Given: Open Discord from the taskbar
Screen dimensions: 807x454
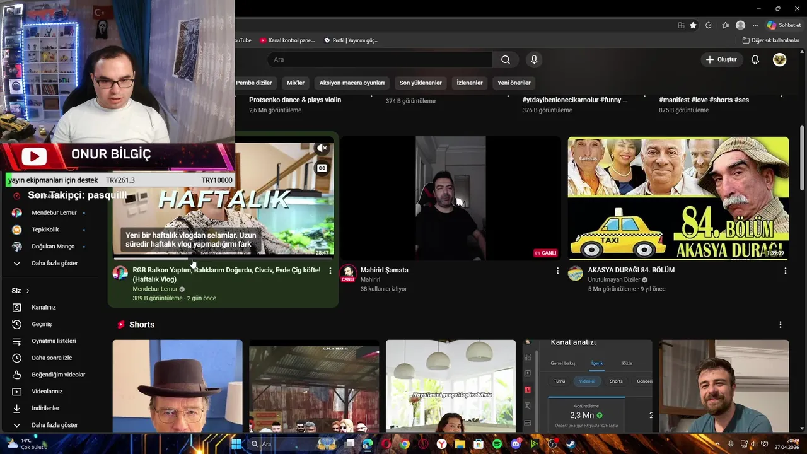Looking at the screenshot, I should [516, 444].
